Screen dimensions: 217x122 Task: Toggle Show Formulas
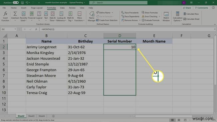[150, 13]
